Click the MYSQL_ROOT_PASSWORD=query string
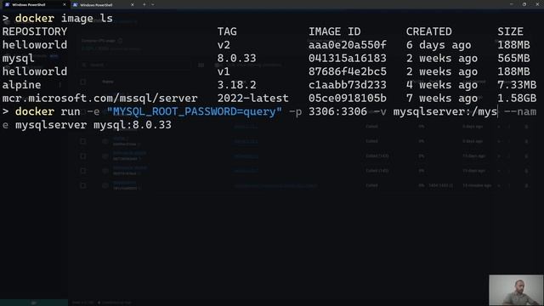This screenshot has height=306, width=544. pyautogui.click(x=195, y=111)
